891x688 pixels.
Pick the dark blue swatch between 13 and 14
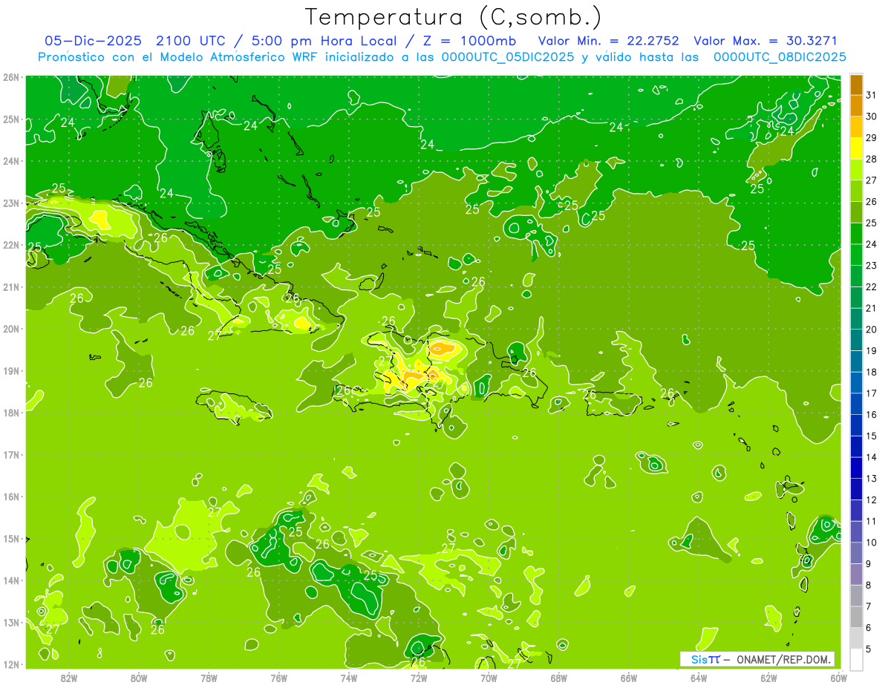[856, 468]
